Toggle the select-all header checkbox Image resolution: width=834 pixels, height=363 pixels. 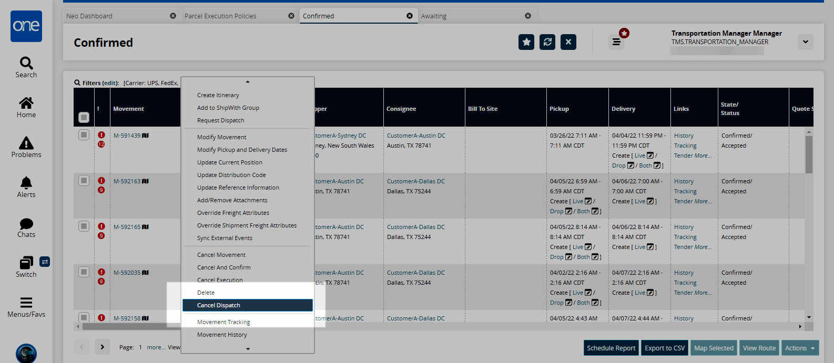84,117
